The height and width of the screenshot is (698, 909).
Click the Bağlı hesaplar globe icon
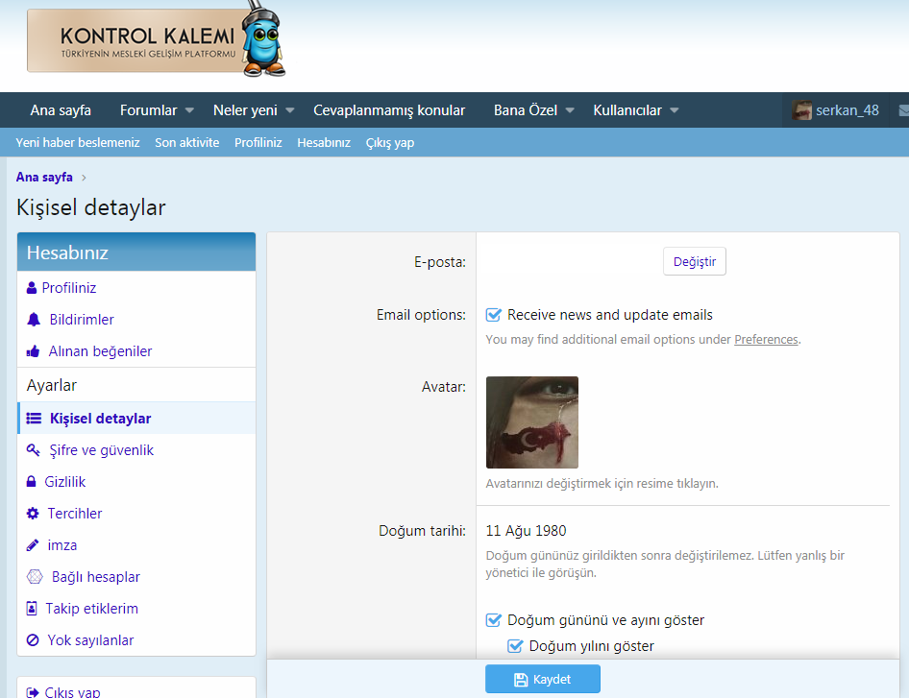point(35,576)
